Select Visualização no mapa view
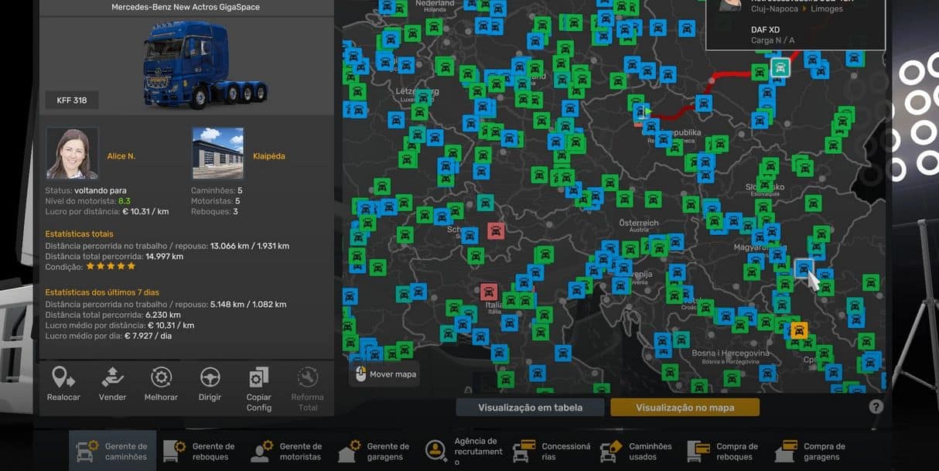 (x=685, y=408)
